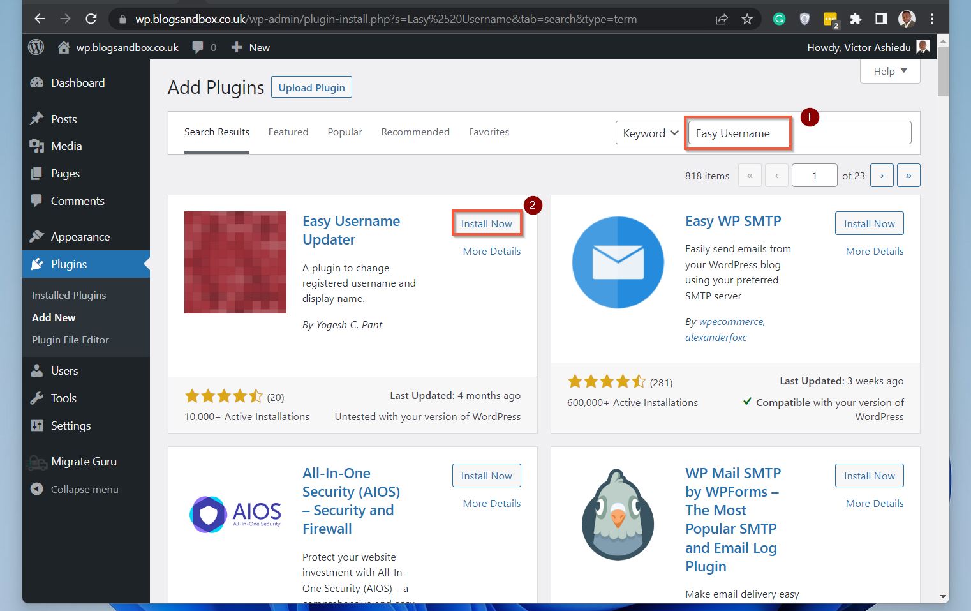
Task: Click the AIOS plugin logo
Action: pos(235,514)
